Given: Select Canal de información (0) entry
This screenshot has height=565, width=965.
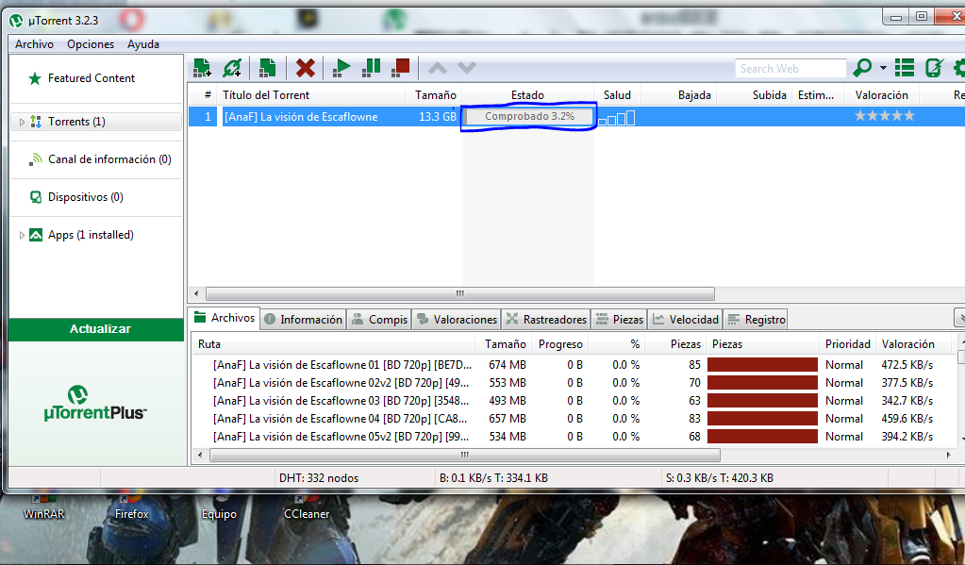Looking at the screenshot, I should pyautogui.click(x=109, y=159).
